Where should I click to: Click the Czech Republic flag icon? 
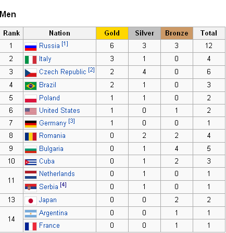click(31, 73)
